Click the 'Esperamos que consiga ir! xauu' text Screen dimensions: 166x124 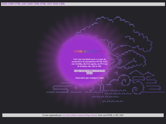click(89, 78)
